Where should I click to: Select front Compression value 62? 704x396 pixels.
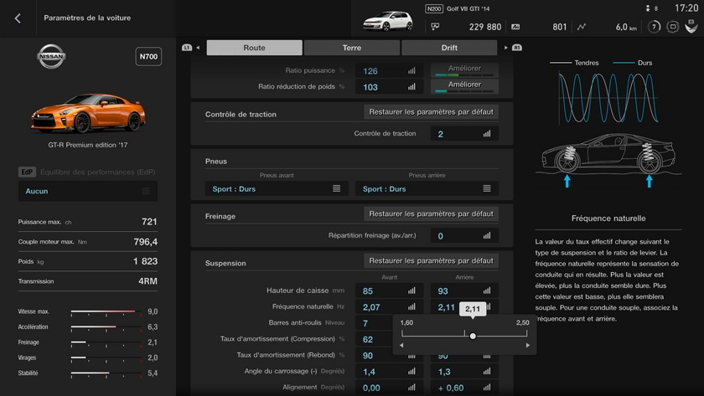(x=368, y=340)
